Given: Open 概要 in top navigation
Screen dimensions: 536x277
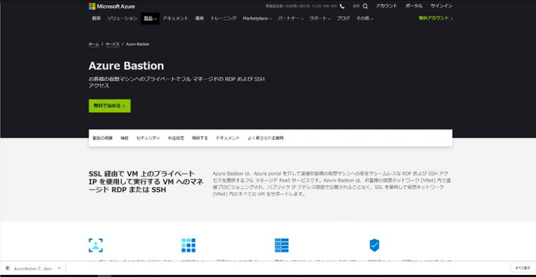Looking at the screenshot, I should point(96,18).
